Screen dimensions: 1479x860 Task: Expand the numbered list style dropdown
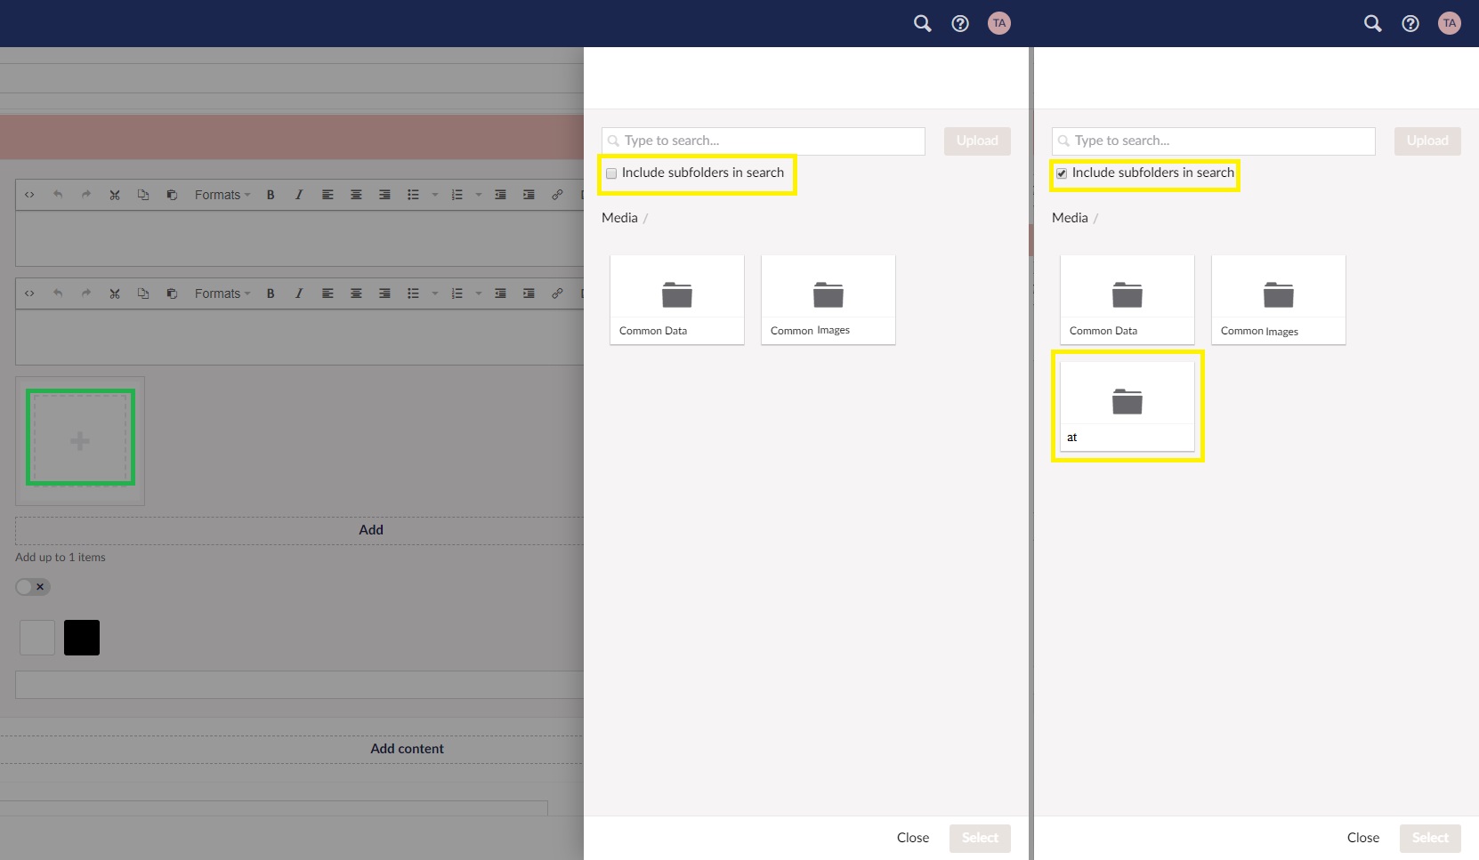pyautogui.click(x=478, y=195)
